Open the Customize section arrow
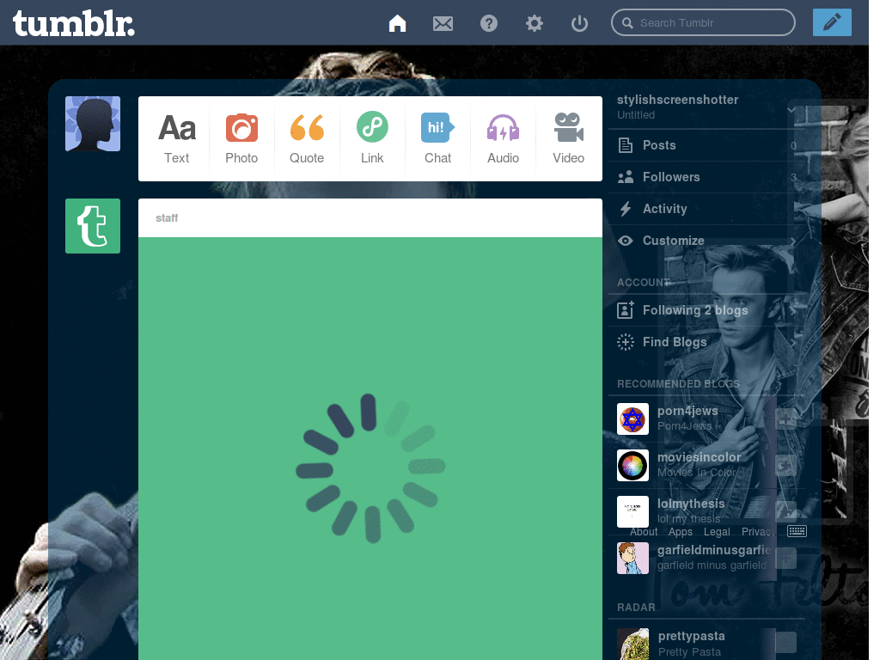Viewport: 880px width, 660px height. (x=791, y=241)
